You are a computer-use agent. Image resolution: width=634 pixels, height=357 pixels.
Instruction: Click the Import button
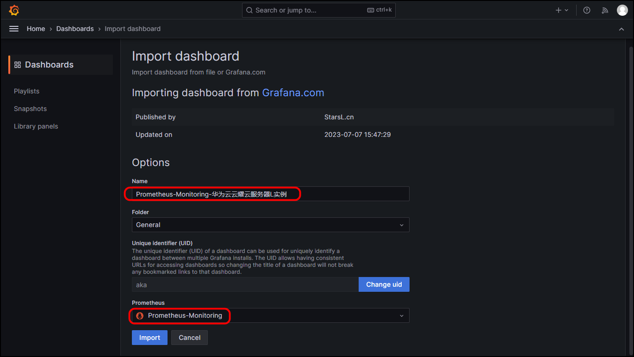pos(149,338)
